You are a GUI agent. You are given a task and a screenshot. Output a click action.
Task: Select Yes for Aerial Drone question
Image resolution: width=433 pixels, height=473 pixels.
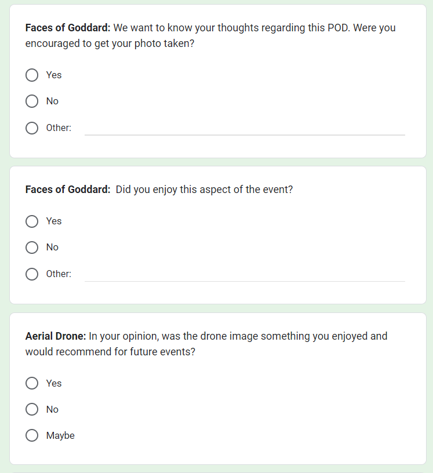32,384
